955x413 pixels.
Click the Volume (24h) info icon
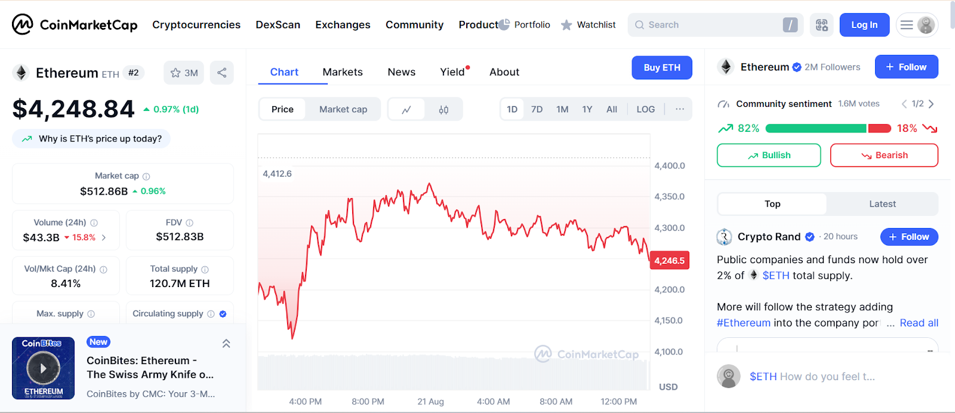(94, 223)
